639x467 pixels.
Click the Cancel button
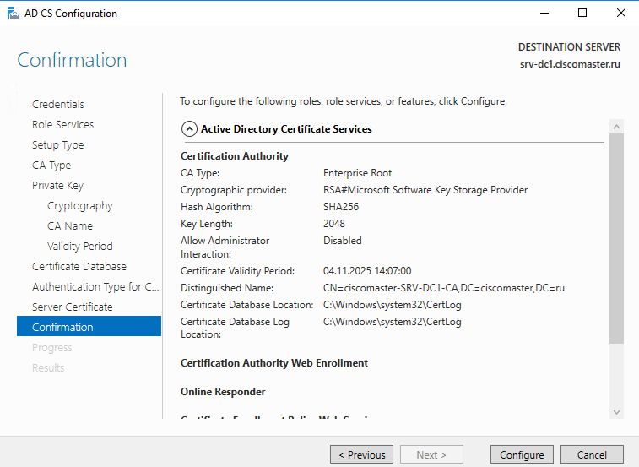[x=592, y=454]
